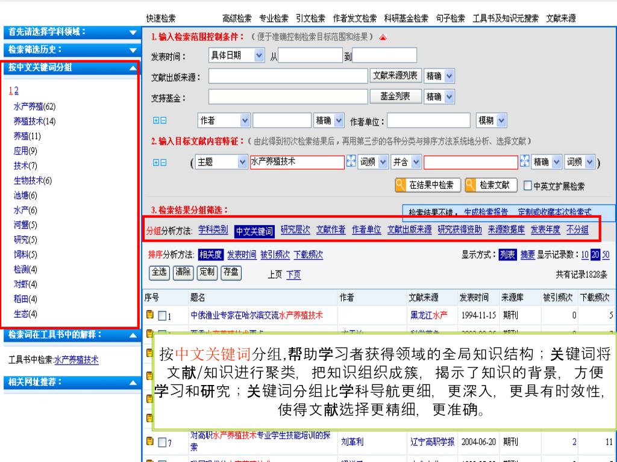Click yellow document icon of record 1
This screenshot has height=462, width=617.
pos(150,314)
